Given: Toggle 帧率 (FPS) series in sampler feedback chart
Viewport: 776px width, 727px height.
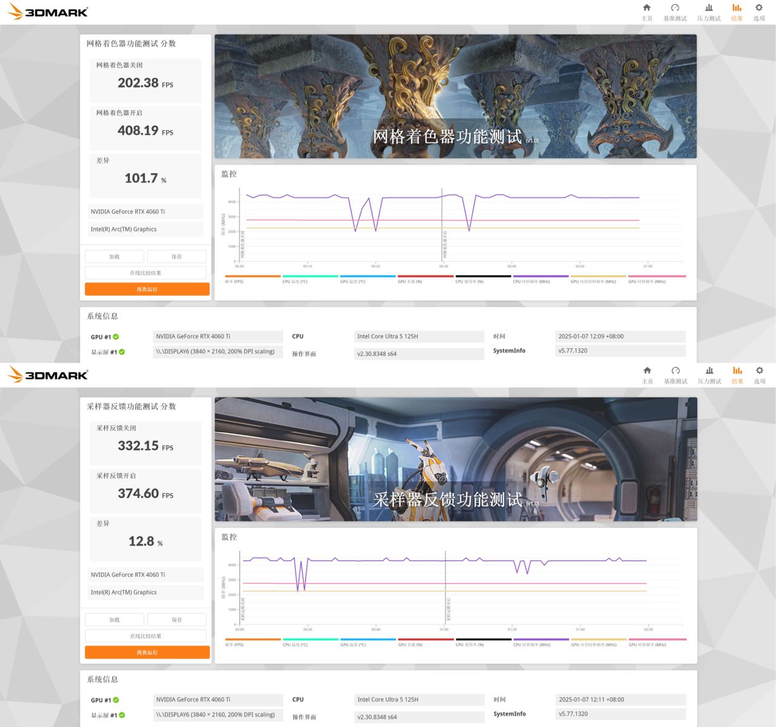Looking at the screenshot, I should (252, 642).
